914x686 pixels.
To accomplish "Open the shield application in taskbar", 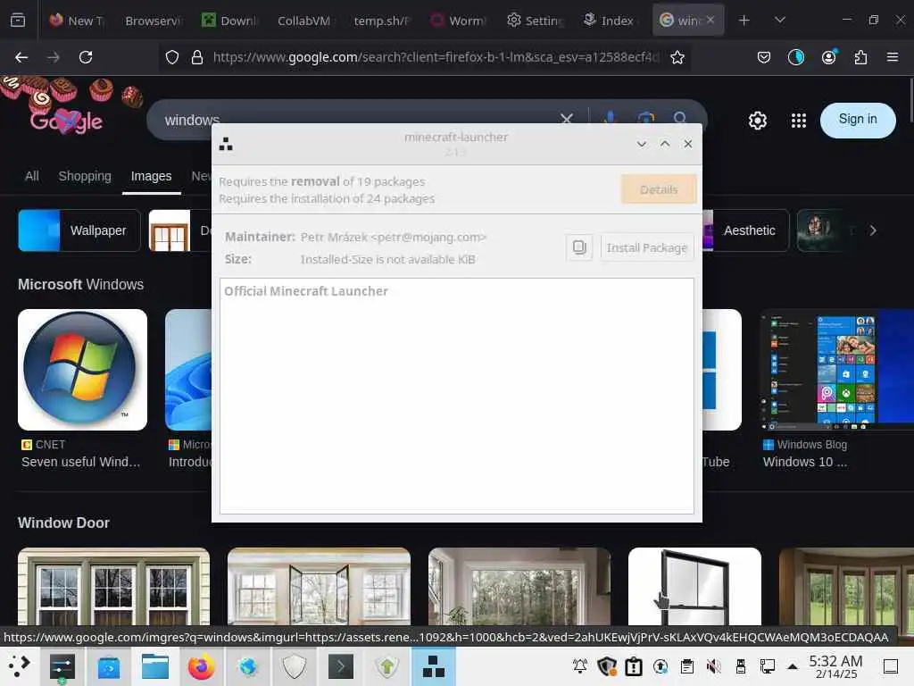I will click(295, 666).
